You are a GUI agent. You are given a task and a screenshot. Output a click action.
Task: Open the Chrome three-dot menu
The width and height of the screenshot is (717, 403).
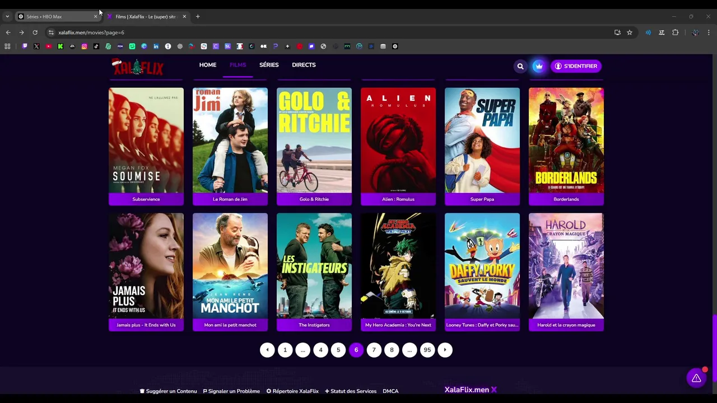709,32
